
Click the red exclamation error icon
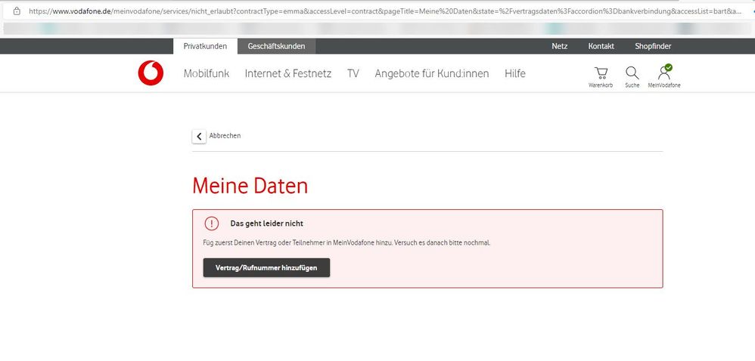click(211, 224)
